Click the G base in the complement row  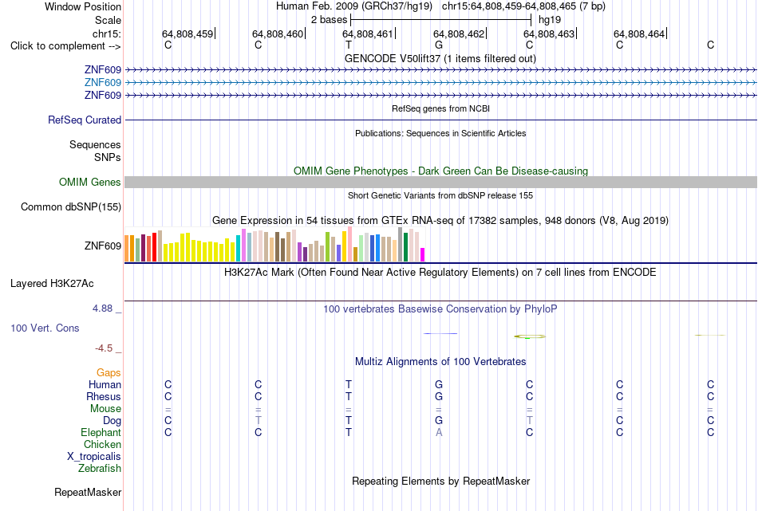[x=439, y=45]
